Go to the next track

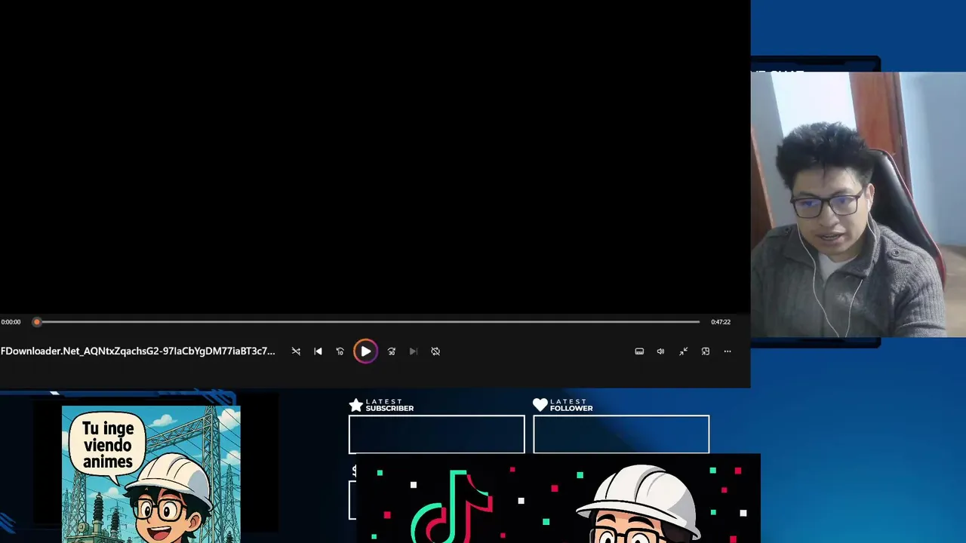click(x=413, y=351)
